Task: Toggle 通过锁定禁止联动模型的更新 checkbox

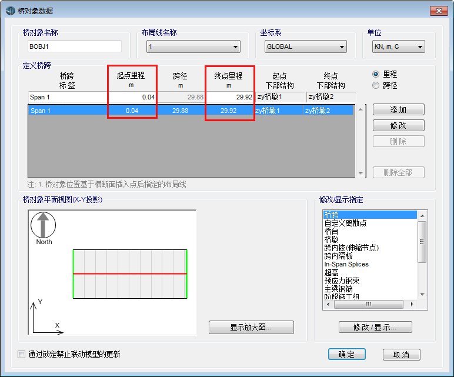Action: [x=22, y=354]
